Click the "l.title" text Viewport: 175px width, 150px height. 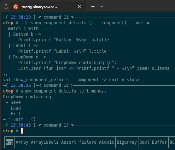point(98,51)
